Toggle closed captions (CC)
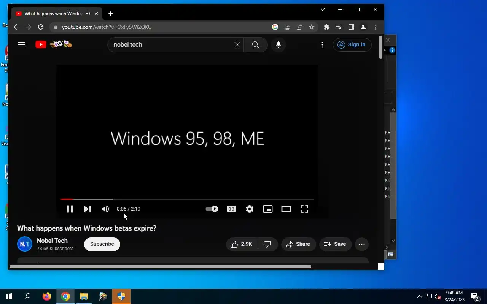 (231, 209)
